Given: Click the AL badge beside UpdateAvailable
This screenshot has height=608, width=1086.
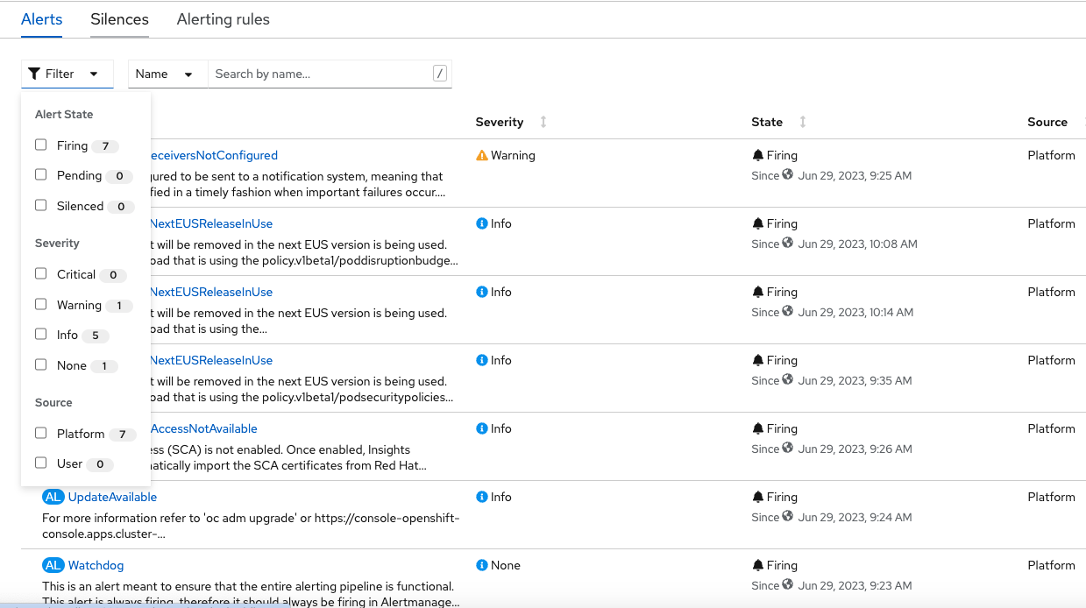Looking at the screenshot, I should tap(51, 496).
